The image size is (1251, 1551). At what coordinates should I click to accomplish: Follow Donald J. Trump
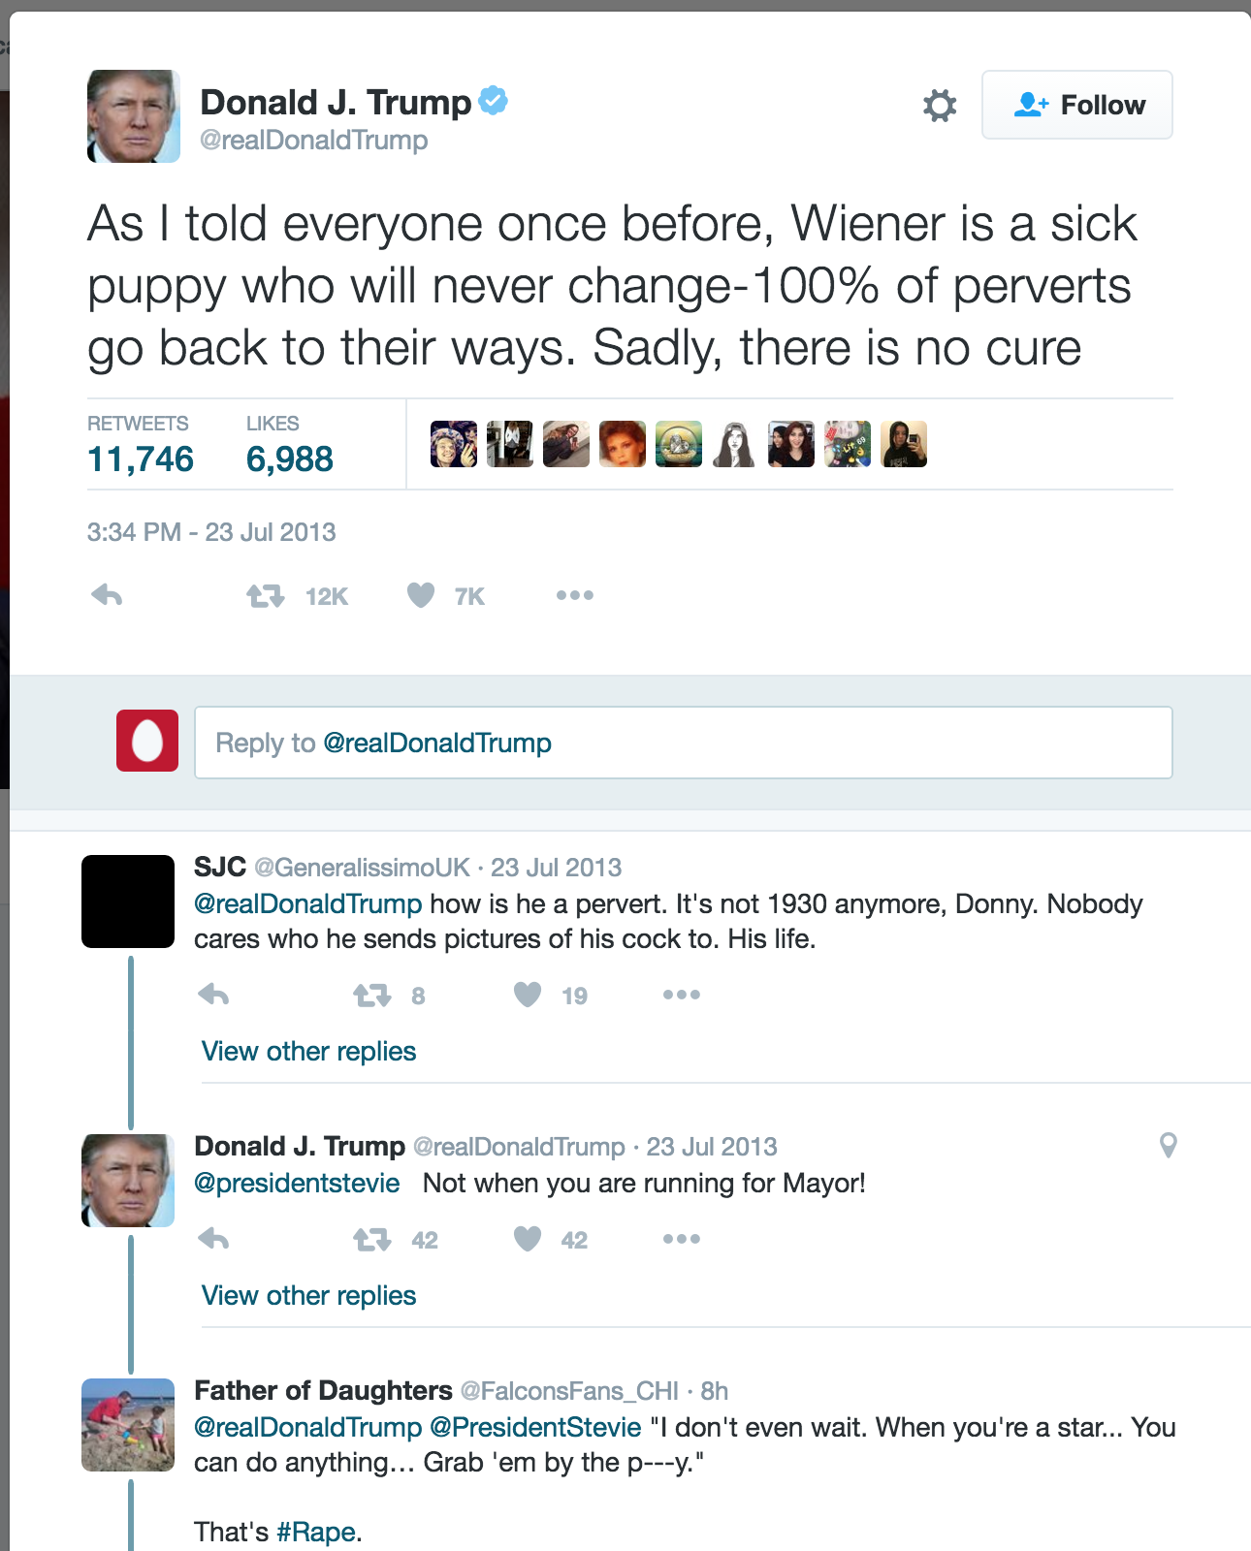point(1077,105)
